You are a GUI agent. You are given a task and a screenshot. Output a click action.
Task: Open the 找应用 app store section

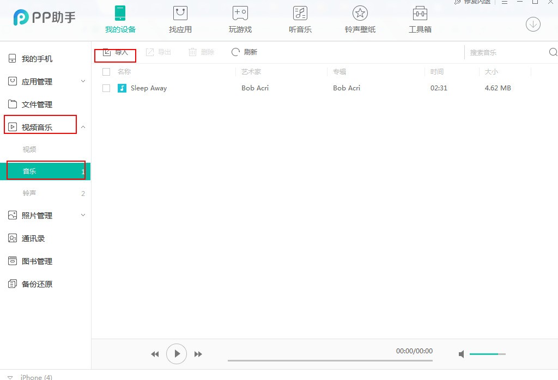click(x=180, y=20)
